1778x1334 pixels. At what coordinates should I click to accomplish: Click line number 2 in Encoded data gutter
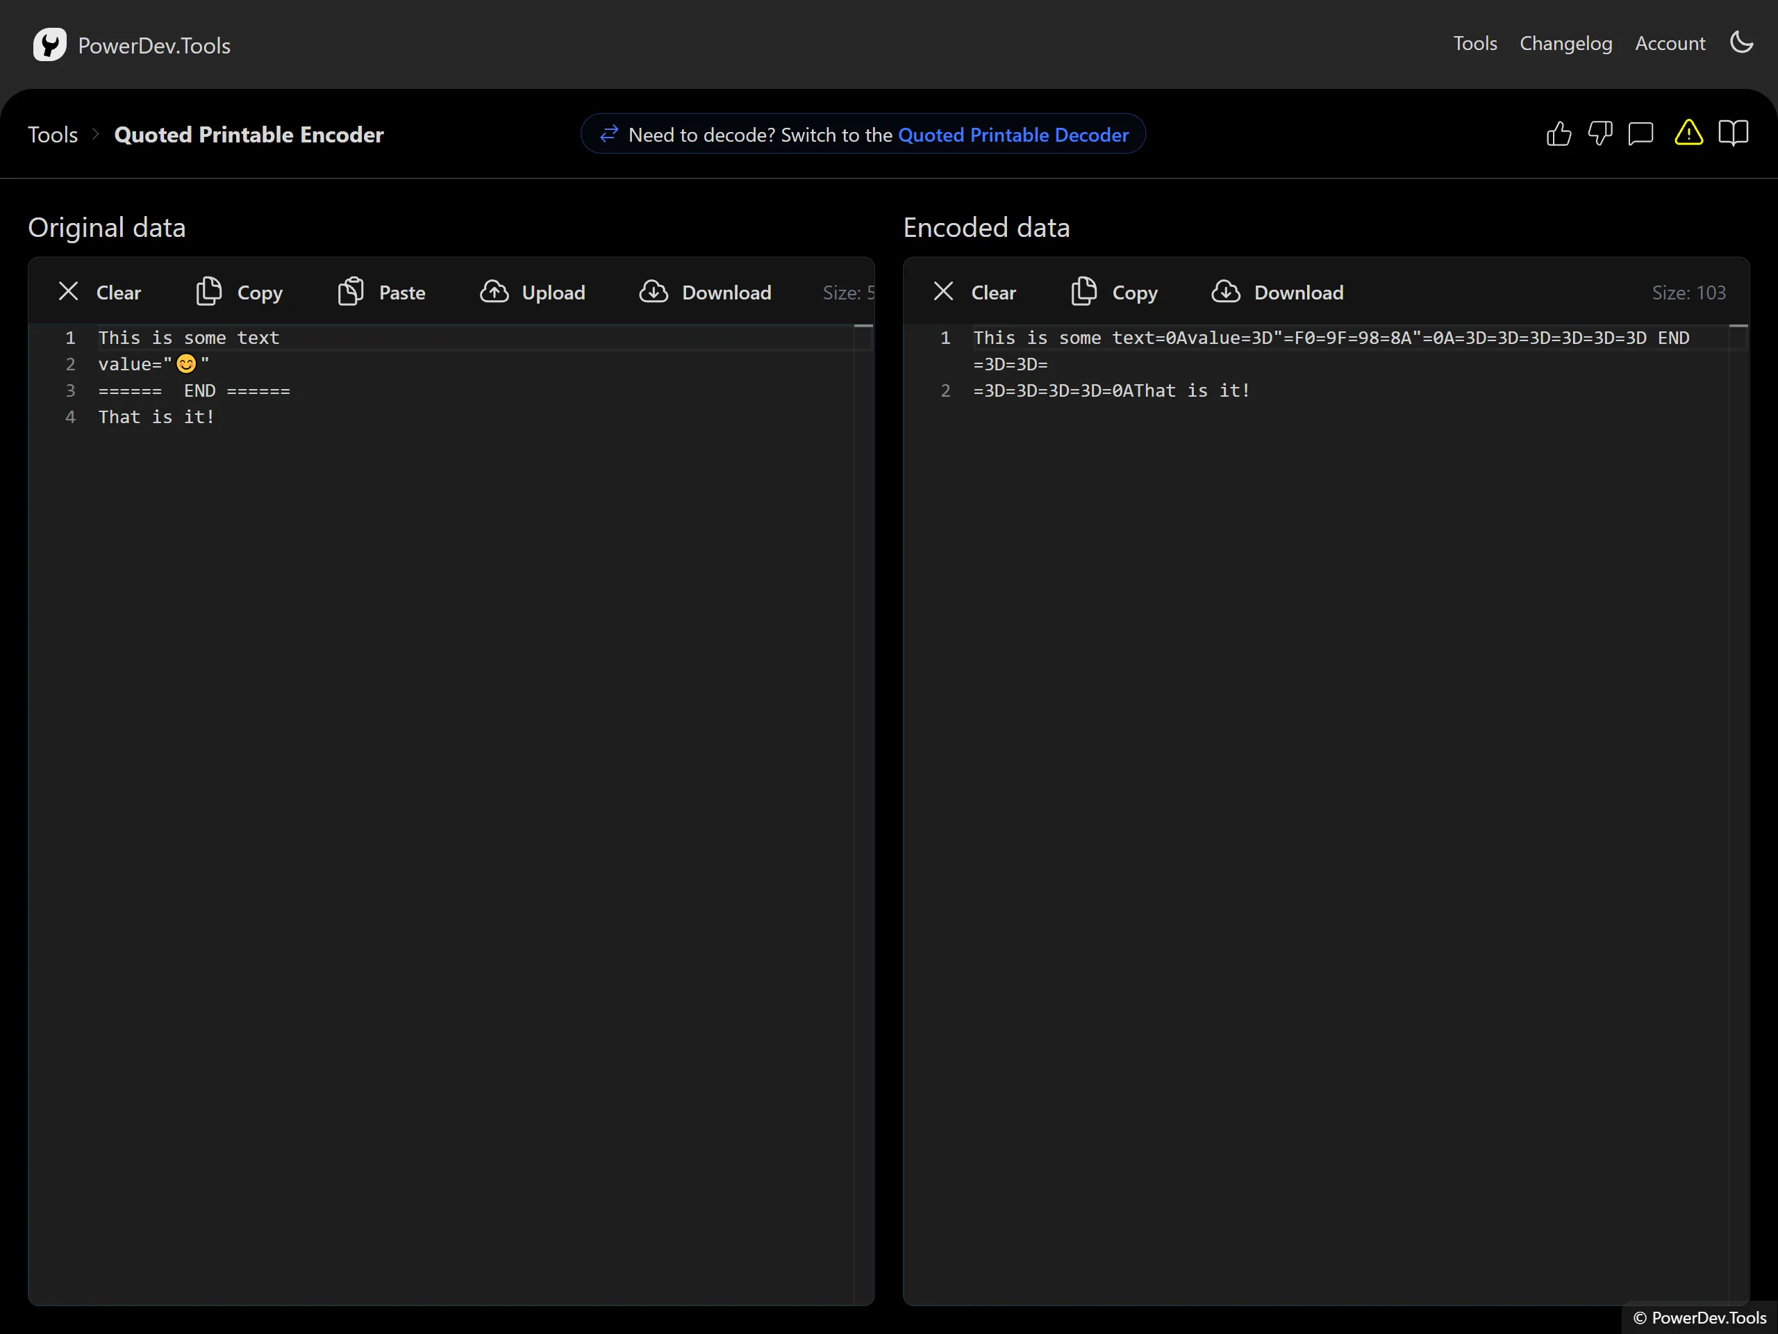tap(946, 390)
